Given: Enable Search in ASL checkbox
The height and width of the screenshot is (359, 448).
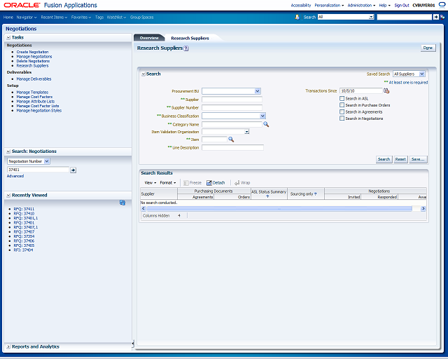Looking at the screenshot, I should pyautogui.click(x=342, y=98).
